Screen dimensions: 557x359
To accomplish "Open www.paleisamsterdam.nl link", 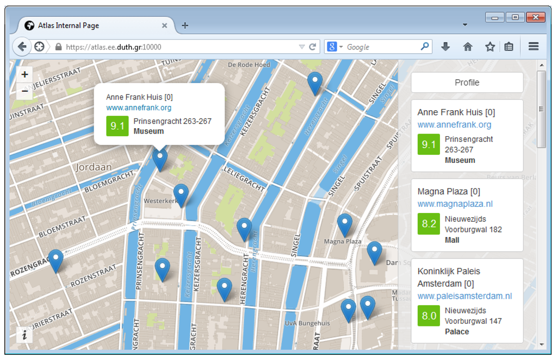I will point(465,296).
